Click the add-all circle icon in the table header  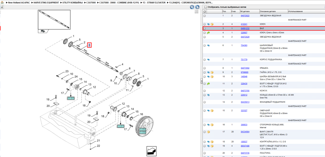coord(204,11)
